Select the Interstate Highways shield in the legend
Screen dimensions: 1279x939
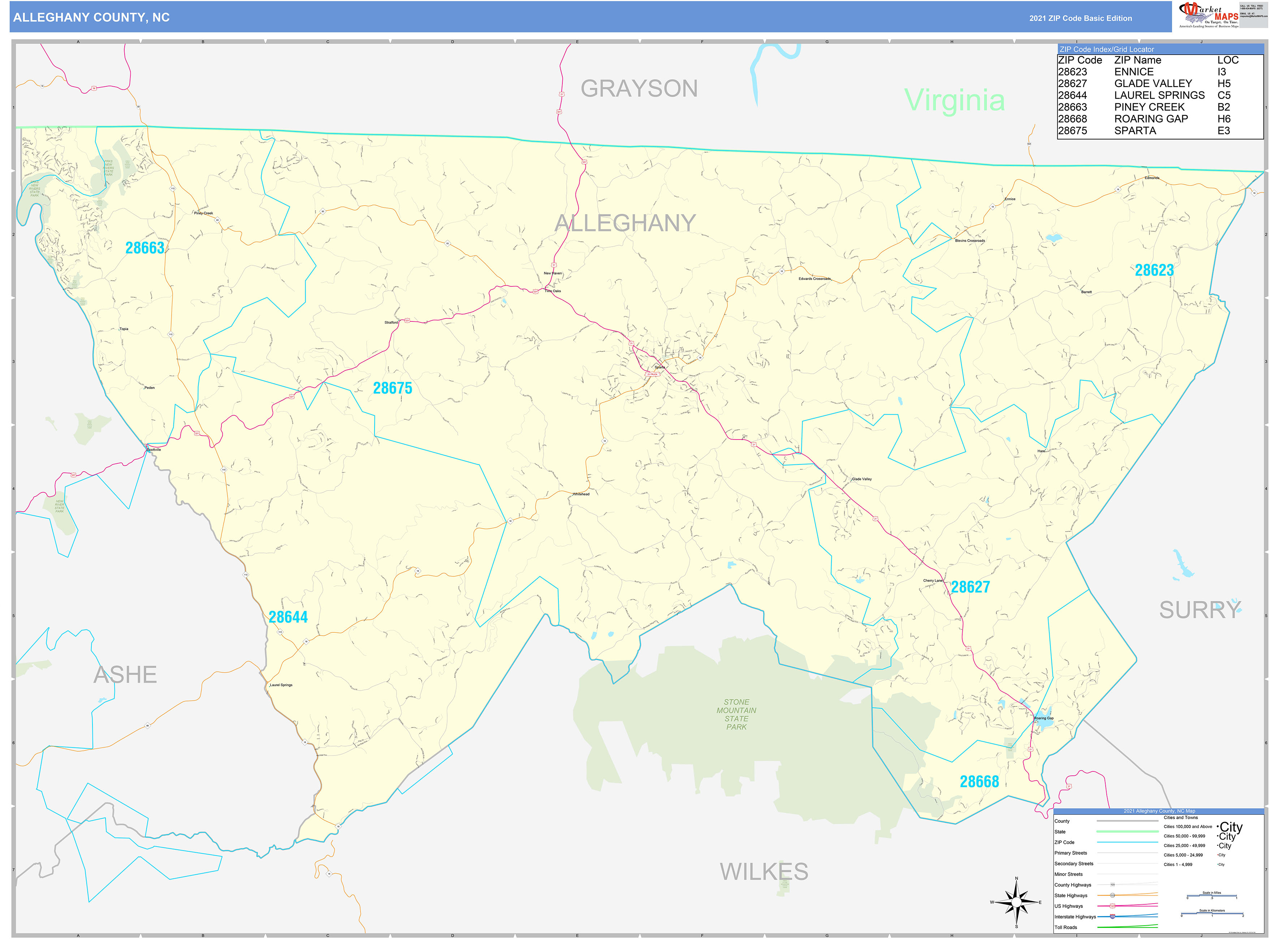(x=1112, y=917)
